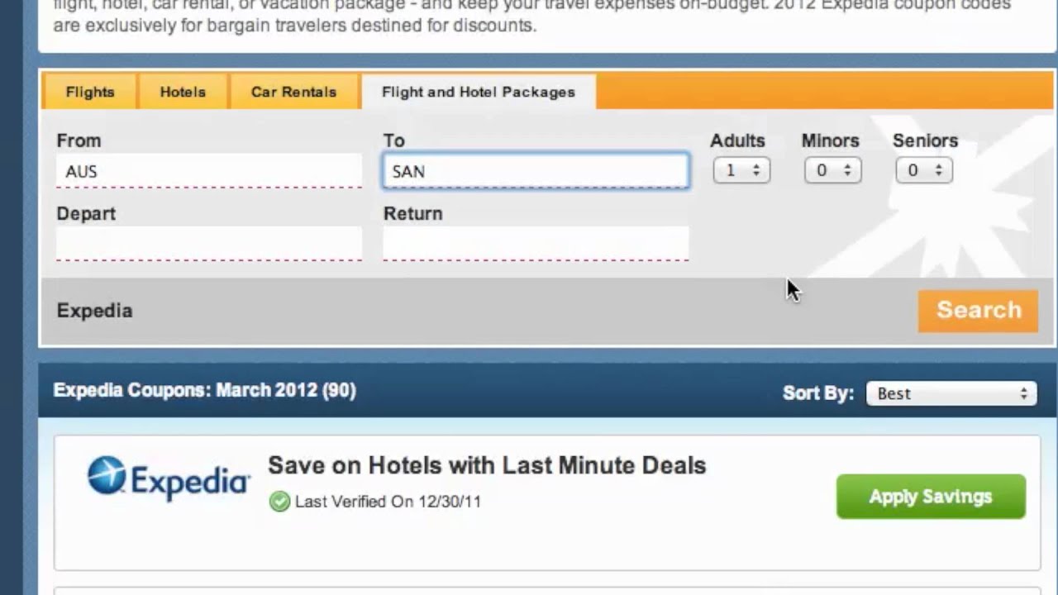Open the Seniors count dropdown

(923, 170)
